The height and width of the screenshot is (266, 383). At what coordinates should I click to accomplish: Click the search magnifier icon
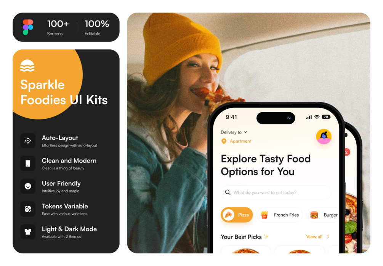228,193
